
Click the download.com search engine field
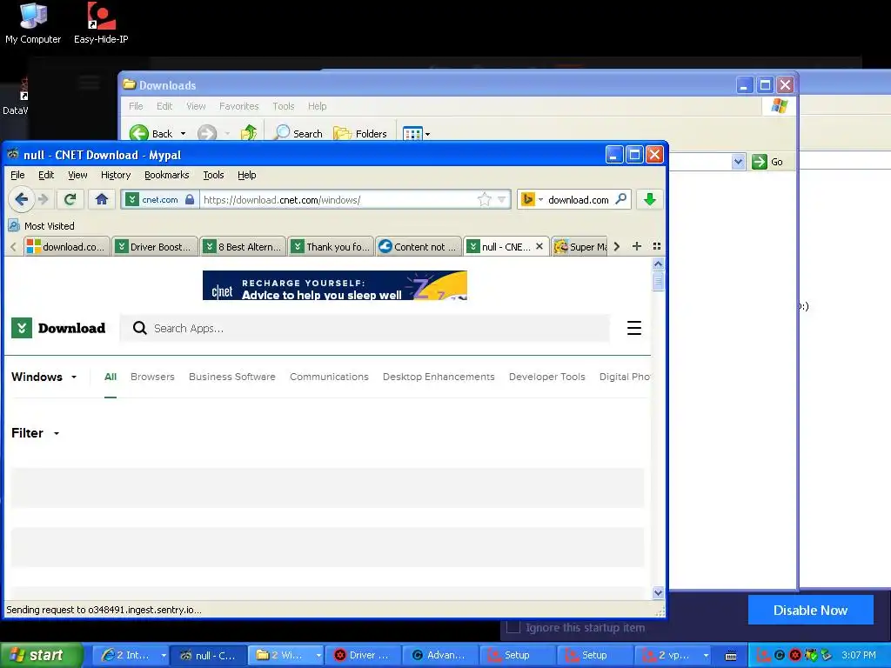click(x=578, y=199)
